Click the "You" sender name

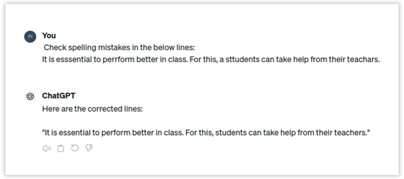pos(49,35)
